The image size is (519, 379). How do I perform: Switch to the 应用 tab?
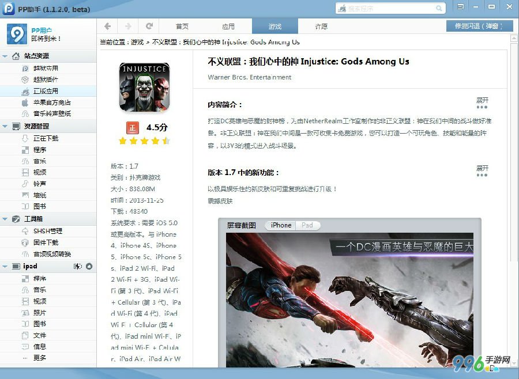pyautogui.click(x=228, y=26)
